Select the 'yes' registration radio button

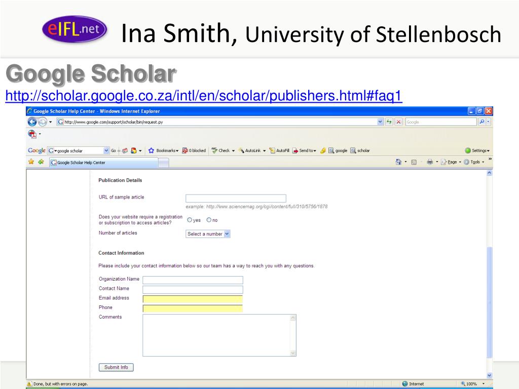pos(190,220)
